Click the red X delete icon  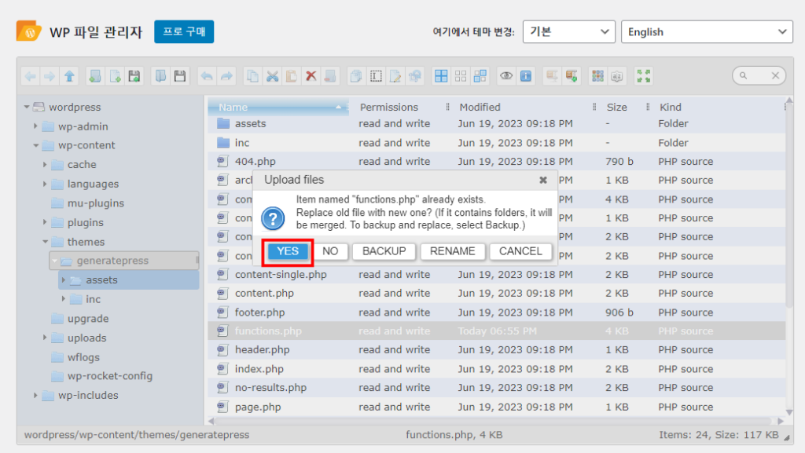point(311,76)
